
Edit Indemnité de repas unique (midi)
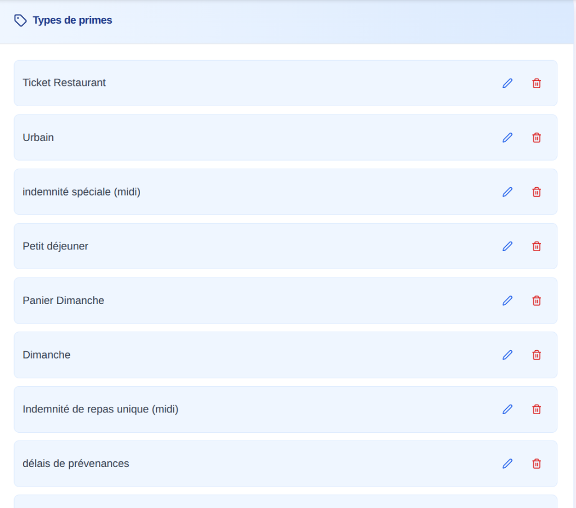pos(507,409)
